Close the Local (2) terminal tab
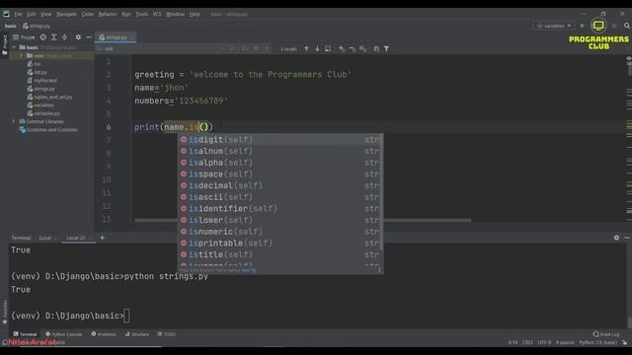 point(90,238)
